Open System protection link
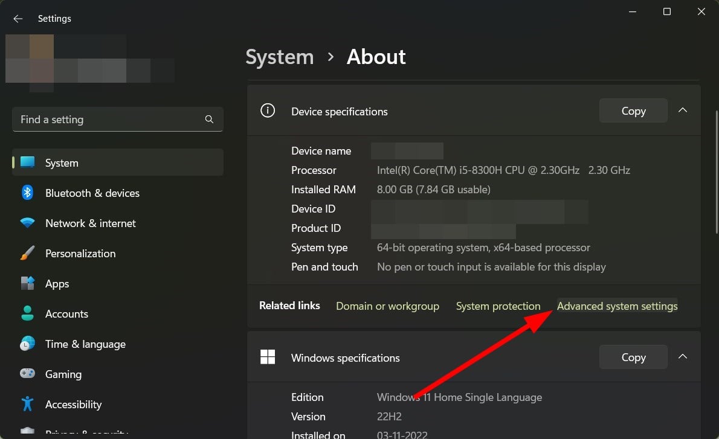Viewport: 719px width, 439px height. 498,306
